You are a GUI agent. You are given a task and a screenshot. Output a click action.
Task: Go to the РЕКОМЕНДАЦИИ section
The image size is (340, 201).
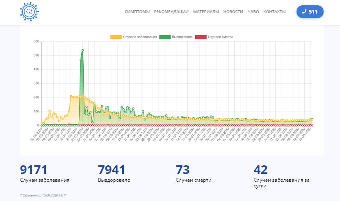(x=171, y=12)
